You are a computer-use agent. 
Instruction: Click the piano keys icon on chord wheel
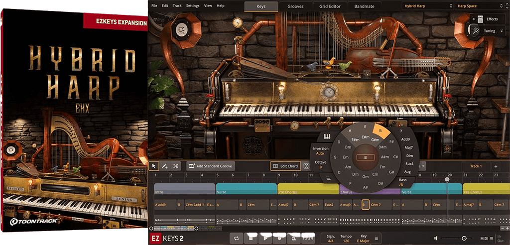point(326,136)
